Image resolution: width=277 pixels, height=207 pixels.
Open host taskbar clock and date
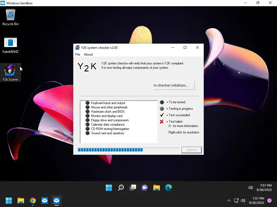(256, 201)
